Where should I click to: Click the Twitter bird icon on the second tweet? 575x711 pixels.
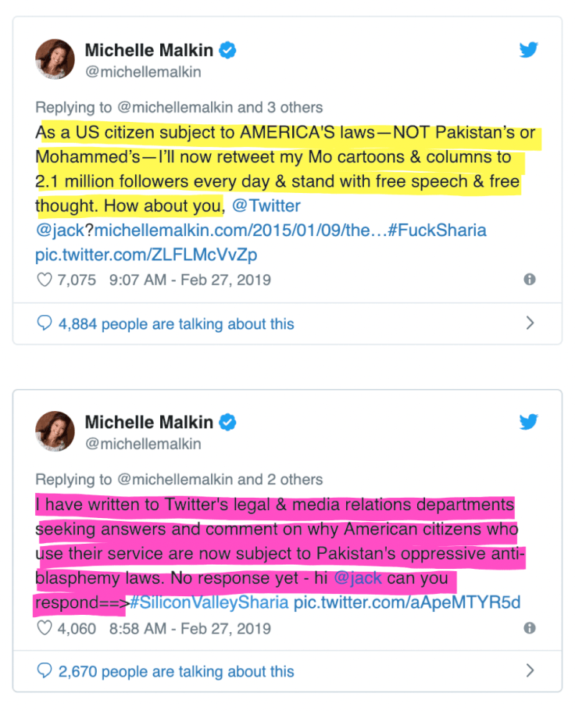tap(529, 422)
